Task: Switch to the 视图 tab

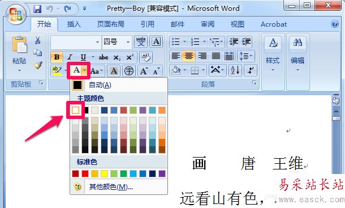Action: point(238,24)
